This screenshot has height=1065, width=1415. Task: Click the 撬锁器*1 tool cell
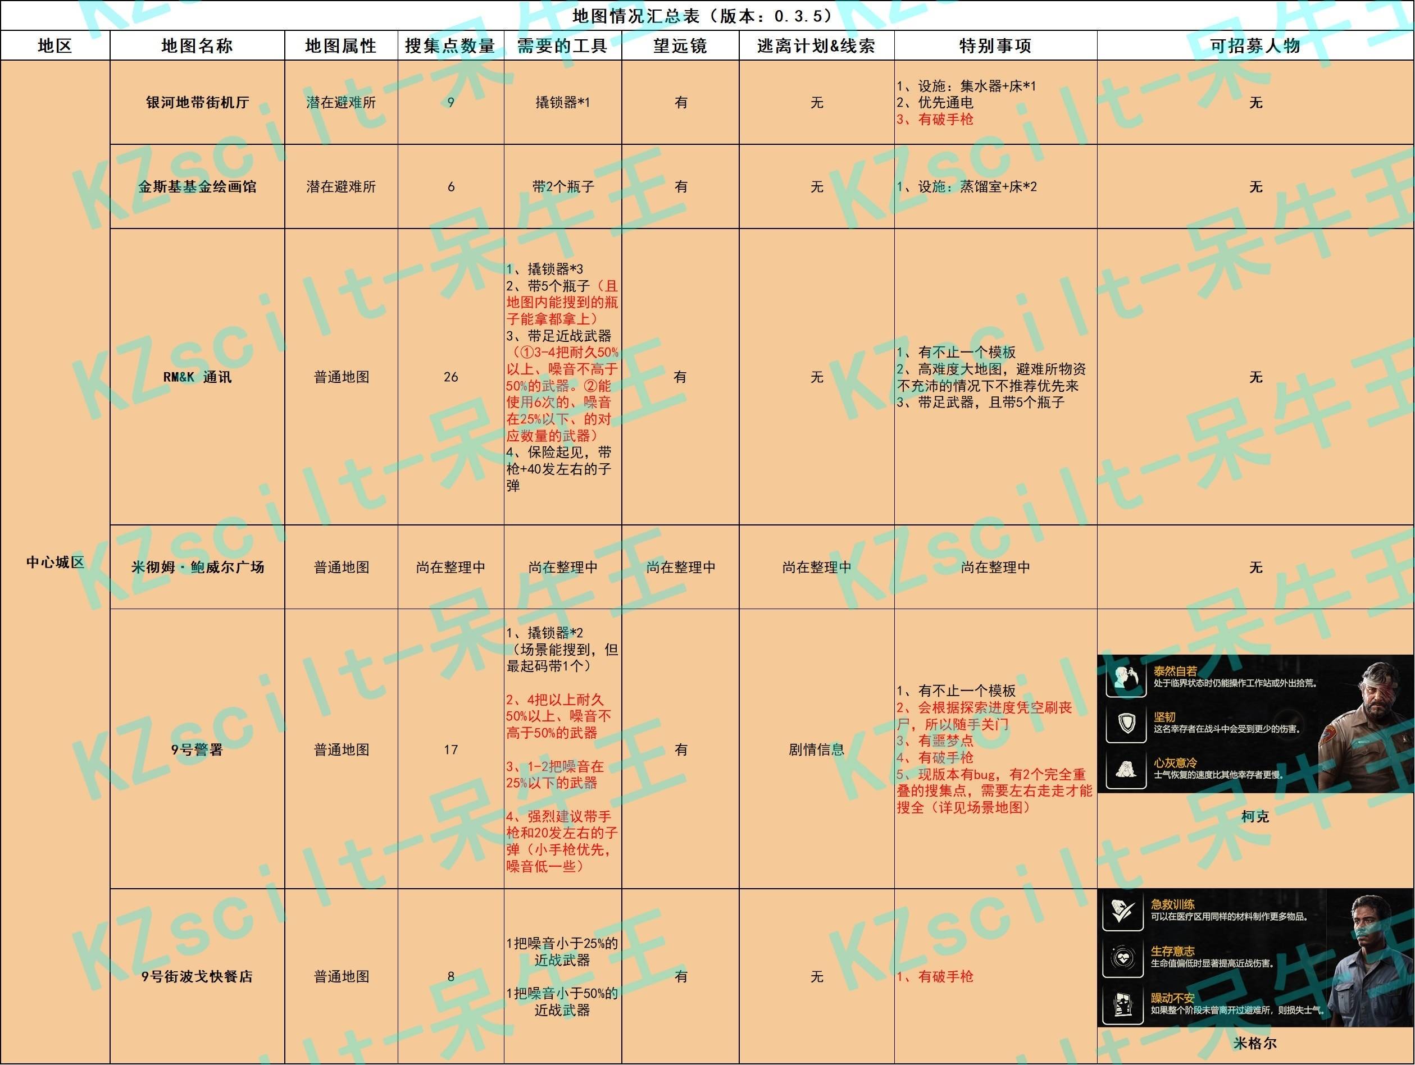[562, 102]
